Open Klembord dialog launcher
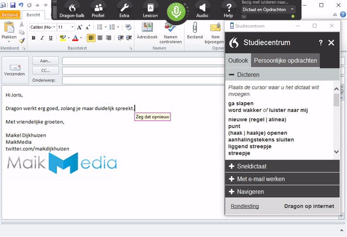Image resolution: width=347 pixels, height=237 pixels. 24,48
